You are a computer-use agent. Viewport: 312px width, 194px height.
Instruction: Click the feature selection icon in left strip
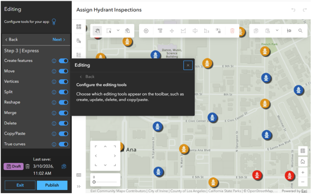pyautogui.click(x=79, y=41)
